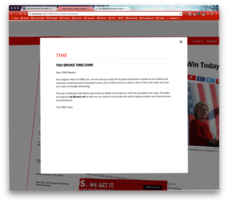Screen dimensions: 228x203
Task: Click the browser forward arrow
Action: (x=16, y=14)
